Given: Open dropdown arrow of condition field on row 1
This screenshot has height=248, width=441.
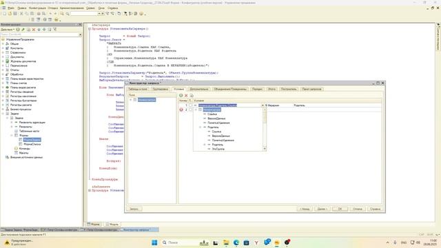Looking at the screenshot, I should pyautogui.click(x=263, y=105).
